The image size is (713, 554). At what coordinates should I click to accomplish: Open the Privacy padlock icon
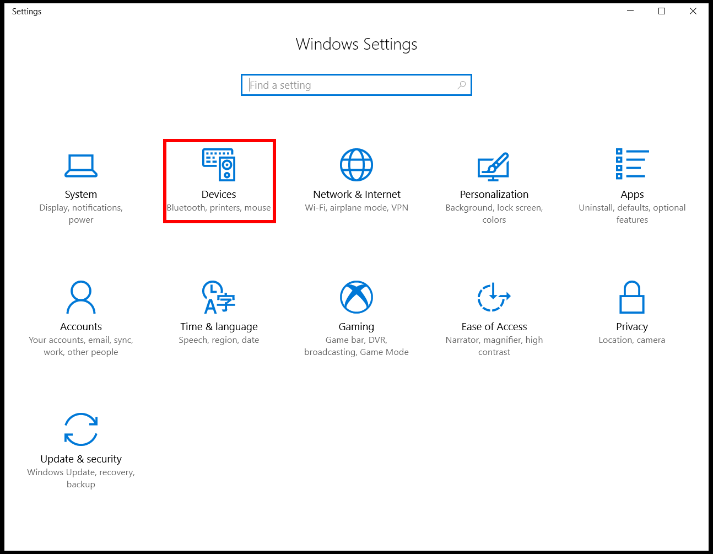[632, 297]
